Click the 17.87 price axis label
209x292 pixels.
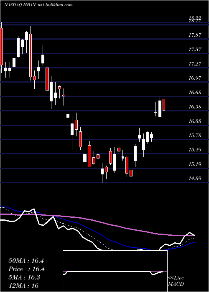pos(195,35)
